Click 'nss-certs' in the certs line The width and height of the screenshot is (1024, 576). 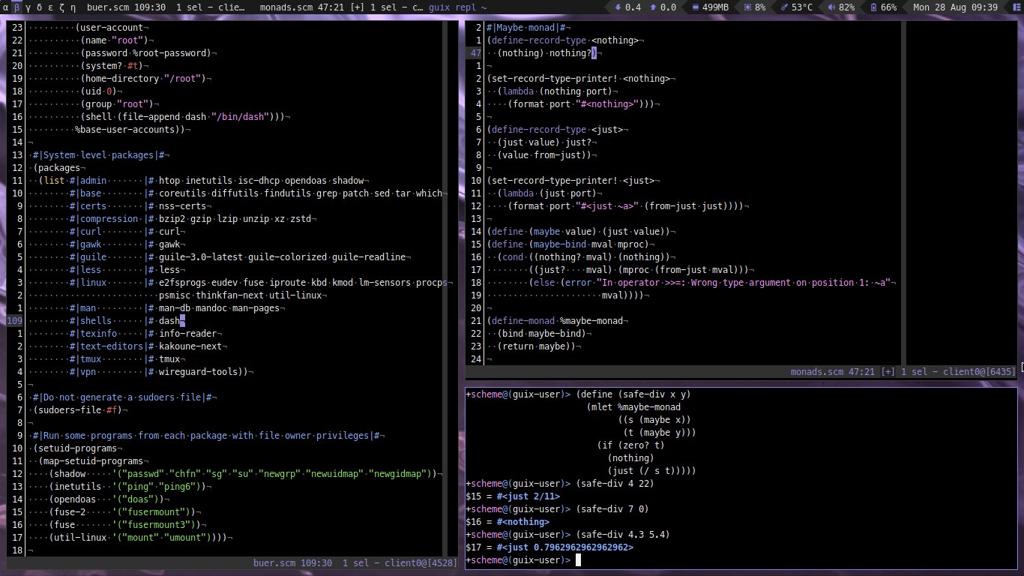point(183,206)
